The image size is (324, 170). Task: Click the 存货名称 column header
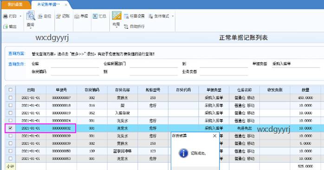(123, 90)
